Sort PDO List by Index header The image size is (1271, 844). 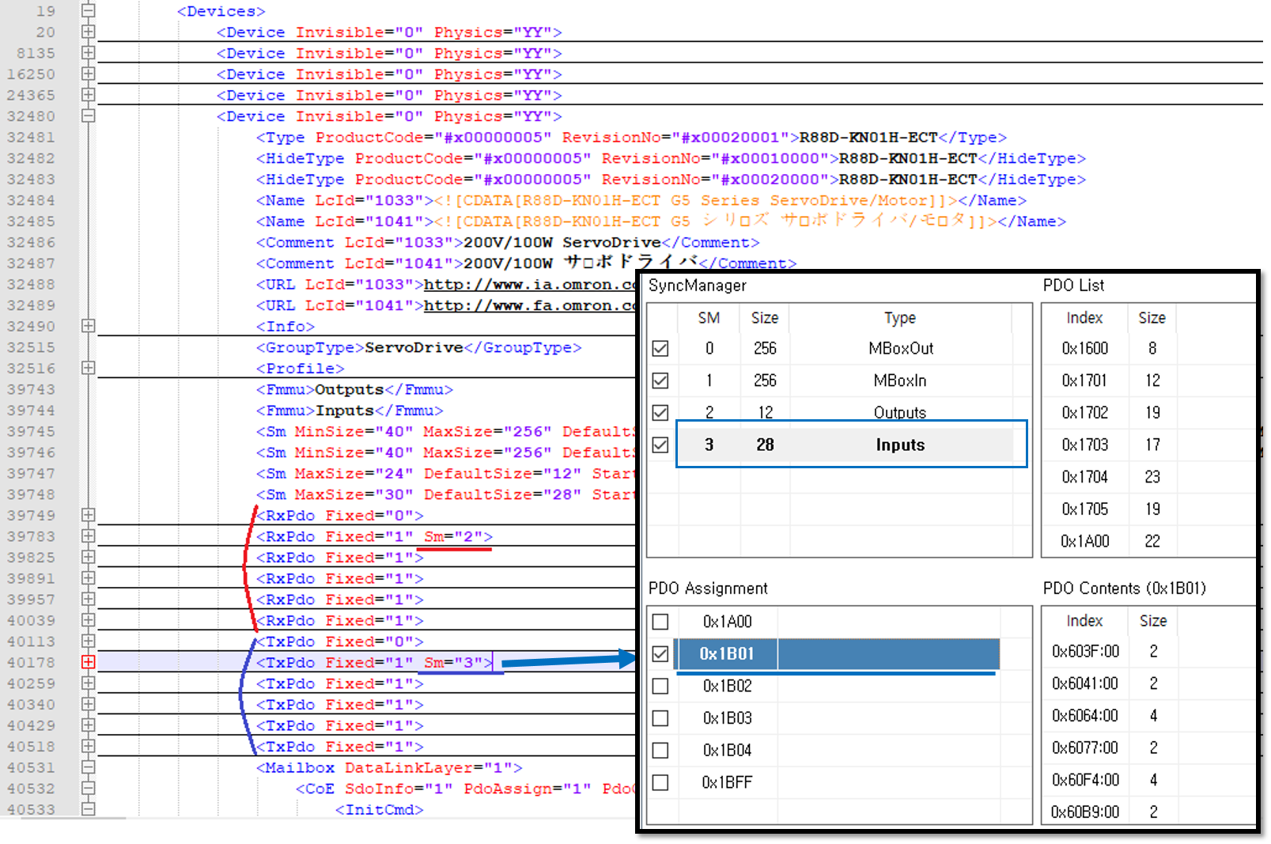click(1084, 318)
